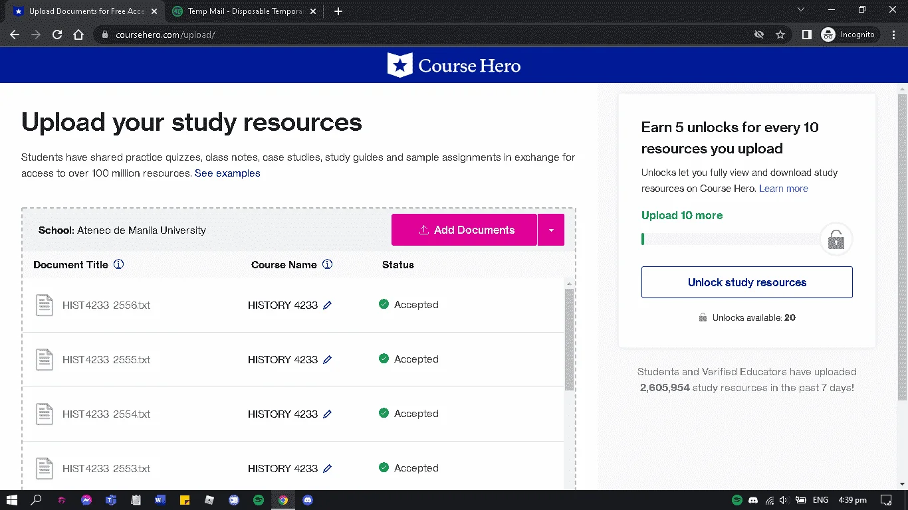Viewport: 908px width, 510px height.
Task: Click file icon of HIST4233 2555.txt
Action: tap(45, 360)
